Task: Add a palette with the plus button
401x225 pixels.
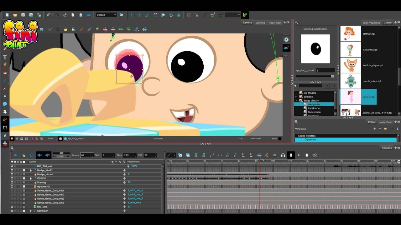Action: tap(374, 129)
